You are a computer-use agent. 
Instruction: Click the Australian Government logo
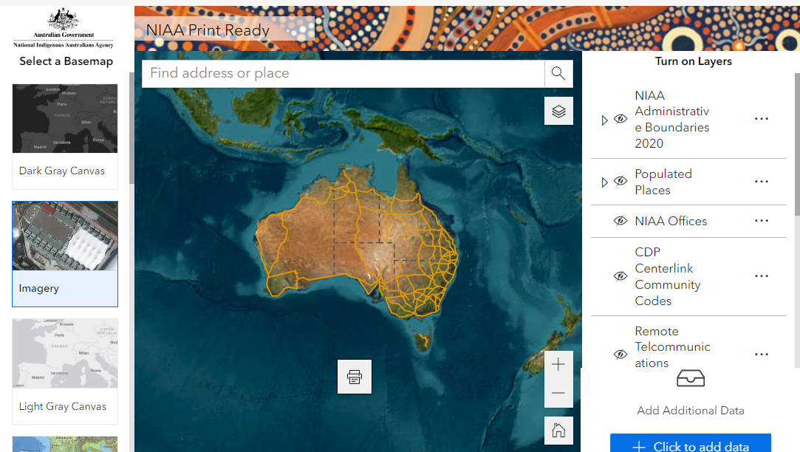[64, 28]
